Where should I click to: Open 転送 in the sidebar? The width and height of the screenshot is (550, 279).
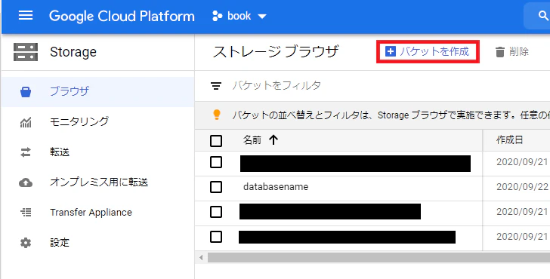[60, 152]
